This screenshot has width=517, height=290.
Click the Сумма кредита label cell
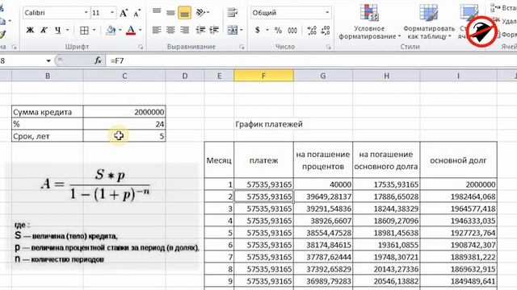tap(48, 112)
